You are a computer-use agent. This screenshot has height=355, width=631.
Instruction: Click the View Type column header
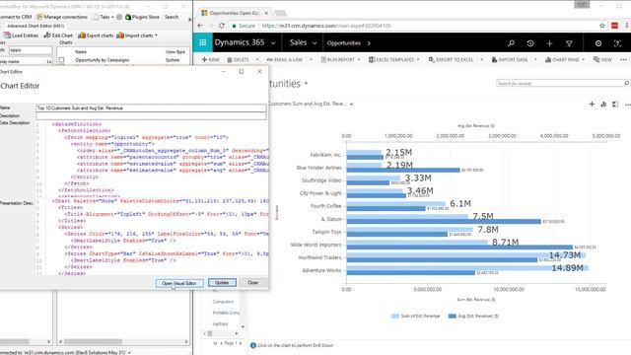pyautogui.click(x=175, y=52)
